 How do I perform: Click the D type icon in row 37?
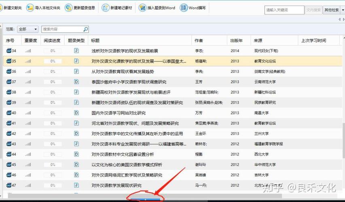[76, 82]
